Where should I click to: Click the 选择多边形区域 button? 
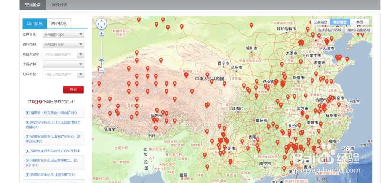pos(330,30)
